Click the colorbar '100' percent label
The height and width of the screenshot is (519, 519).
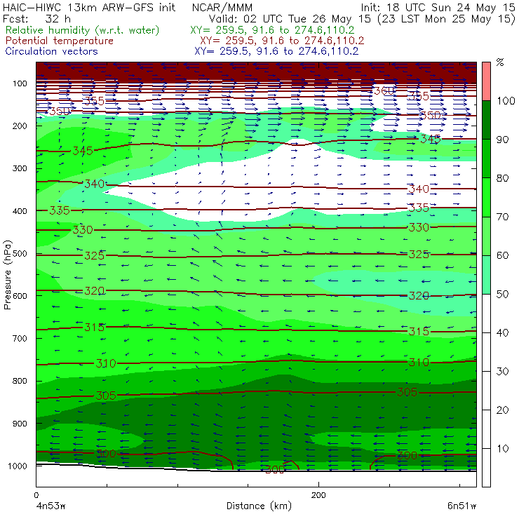point(506,100)
